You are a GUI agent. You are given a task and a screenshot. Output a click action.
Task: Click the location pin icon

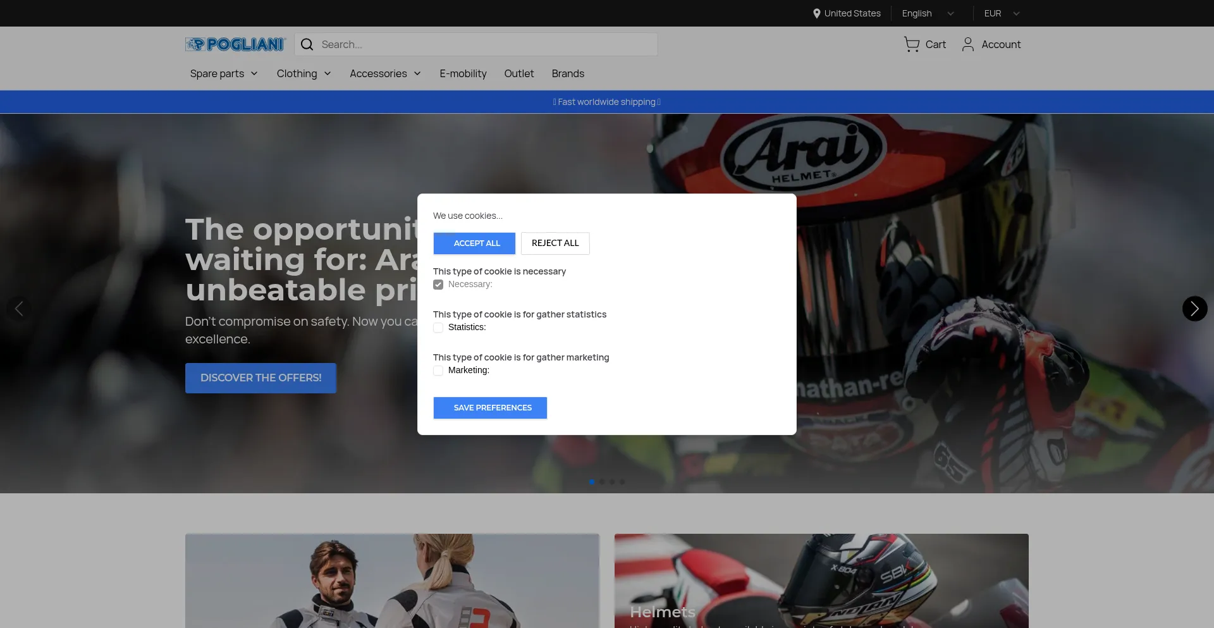(x=817, y=13)
